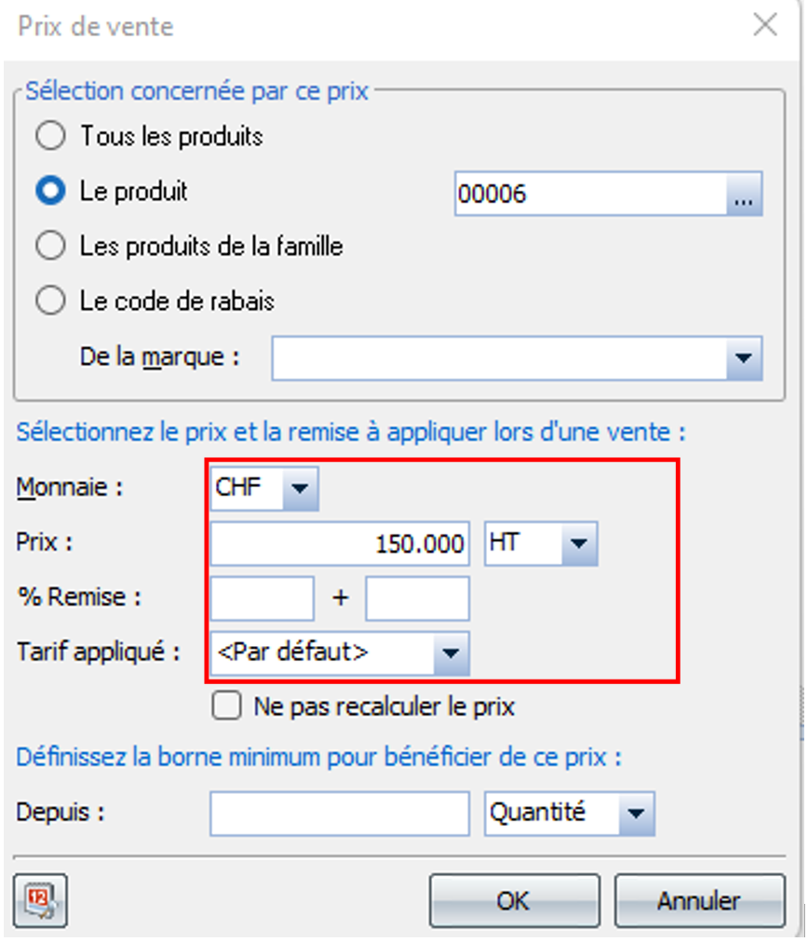
Task: Focus the Prix field showing 150.000
Action: (x=340, y=544)
